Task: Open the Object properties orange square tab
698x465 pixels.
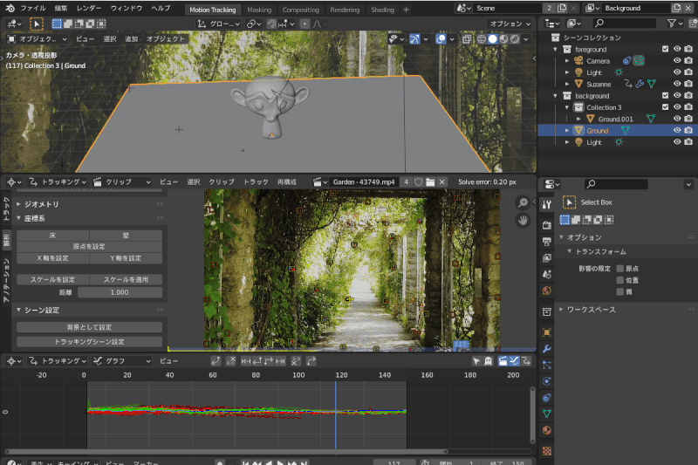Action: [x=547, y=332]
